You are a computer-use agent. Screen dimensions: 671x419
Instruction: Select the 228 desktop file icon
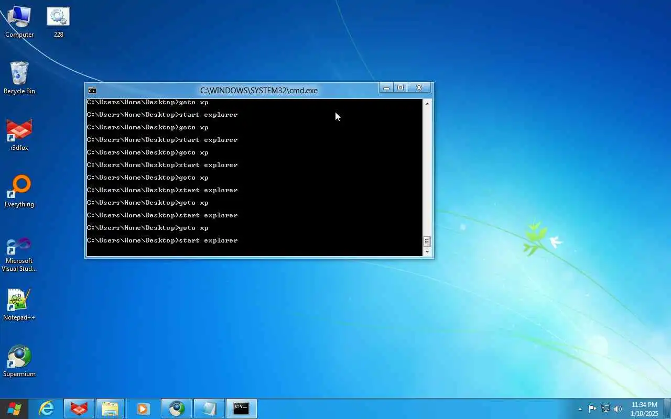(58, 22)
